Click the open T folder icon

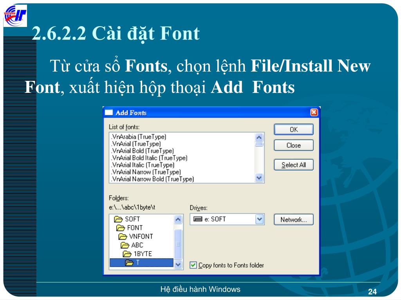[129, 262]
